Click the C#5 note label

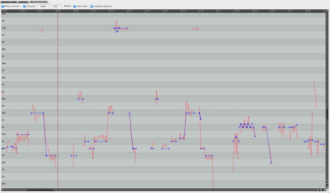pos(4,28)
